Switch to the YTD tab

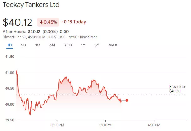tap(68, 45)
